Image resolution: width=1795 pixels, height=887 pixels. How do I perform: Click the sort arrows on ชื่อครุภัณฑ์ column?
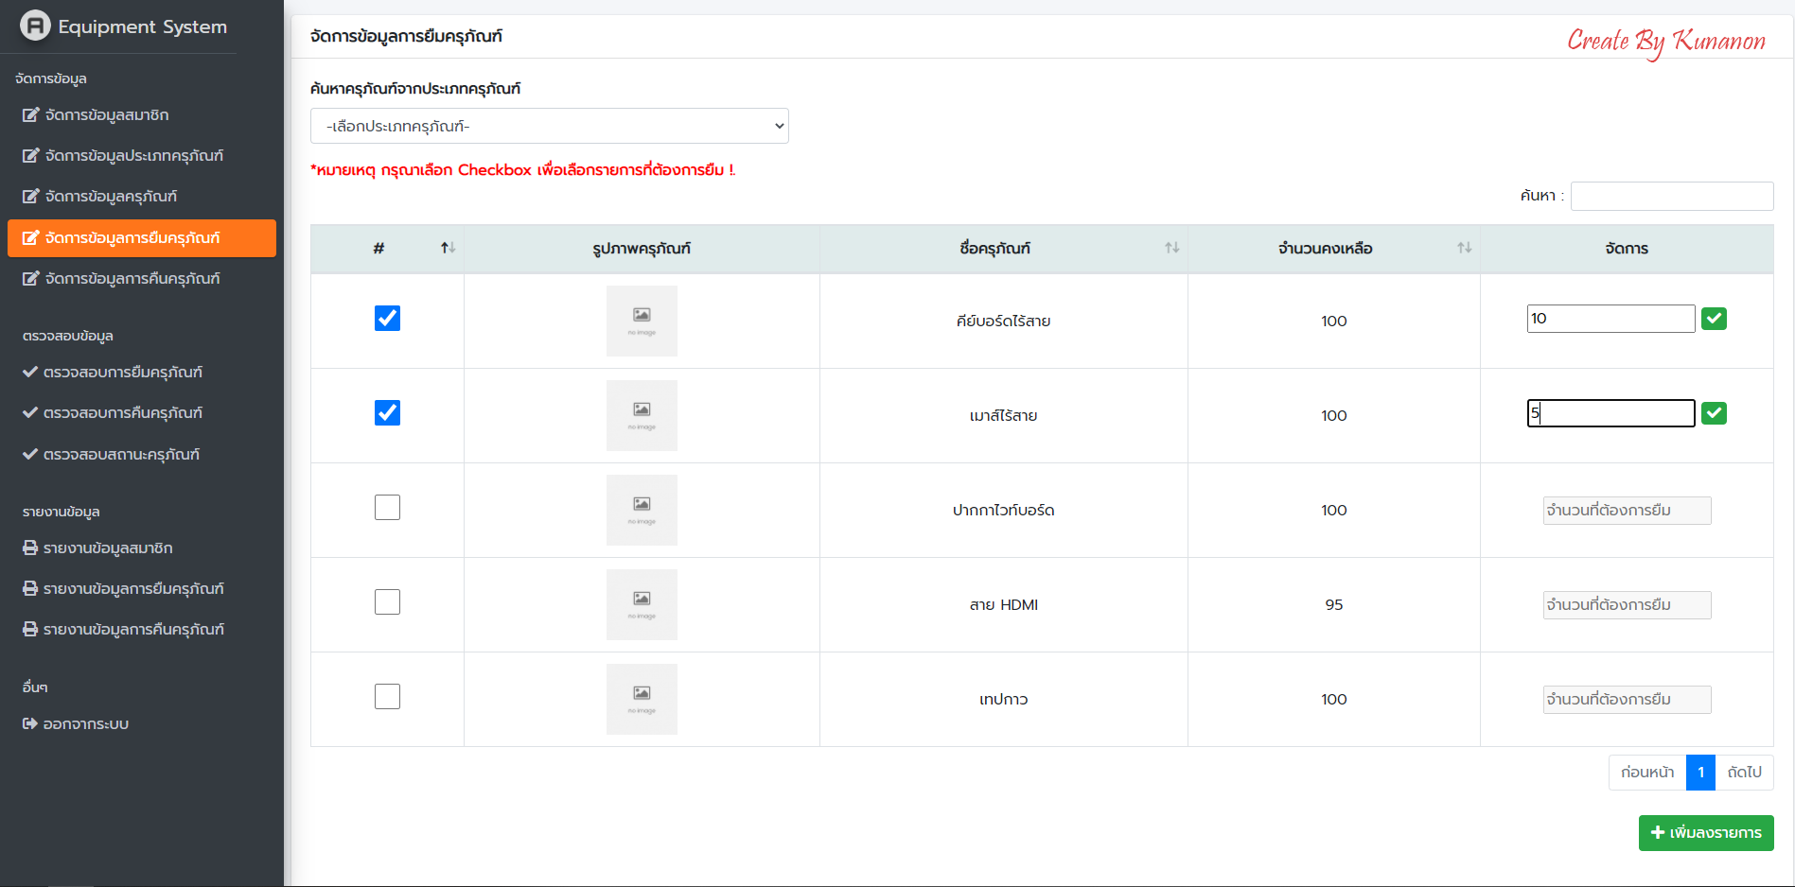point(1171,248)
